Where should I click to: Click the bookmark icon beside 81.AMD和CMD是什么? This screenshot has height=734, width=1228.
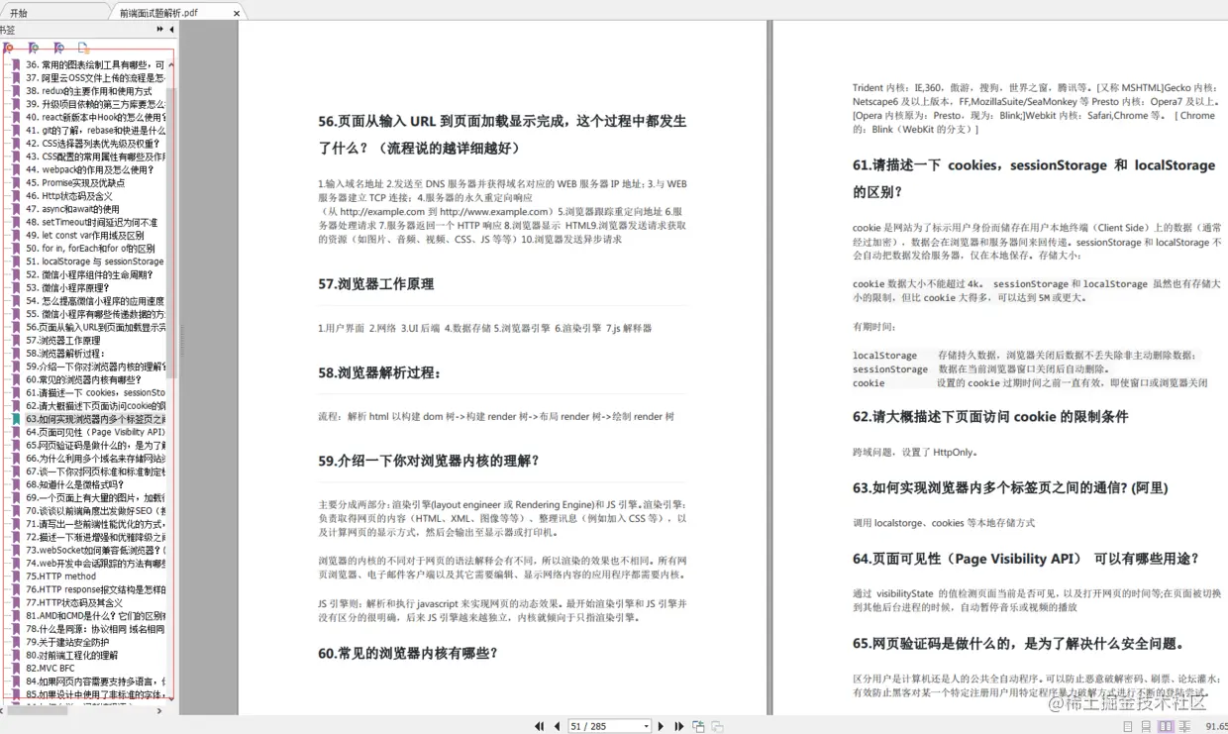click(16, 615)
